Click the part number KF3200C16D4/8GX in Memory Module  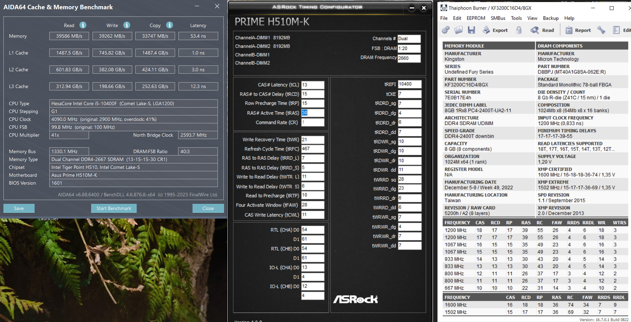coord(466,85)
